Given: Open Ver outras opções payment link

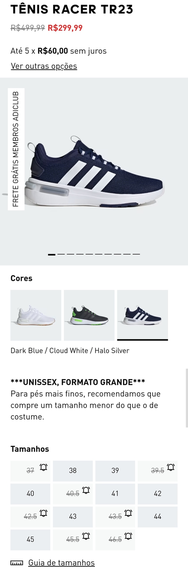Looking at the screenshot, I should tap(44, 66).
